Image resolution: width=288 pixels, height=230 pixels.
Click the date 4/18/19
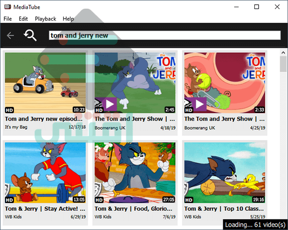[x=168, y=128]
